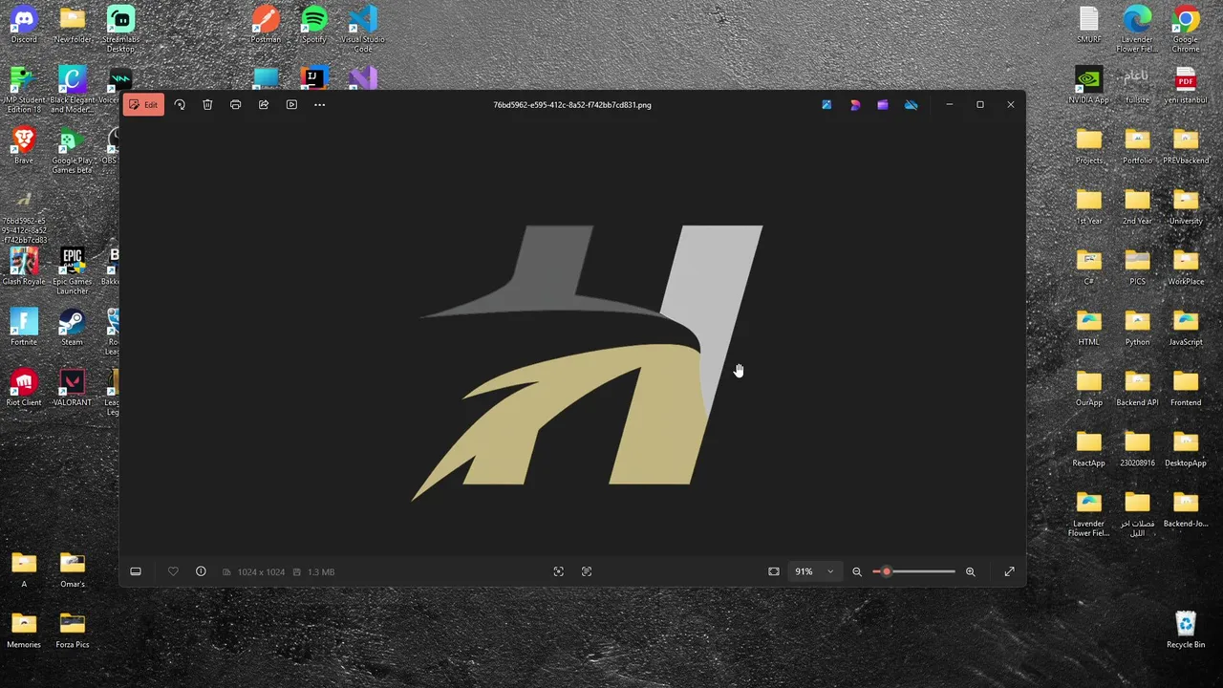Open Clipchamp icon in Photos title bar
The image size is (1223, 688).
(x=883, y=105)
